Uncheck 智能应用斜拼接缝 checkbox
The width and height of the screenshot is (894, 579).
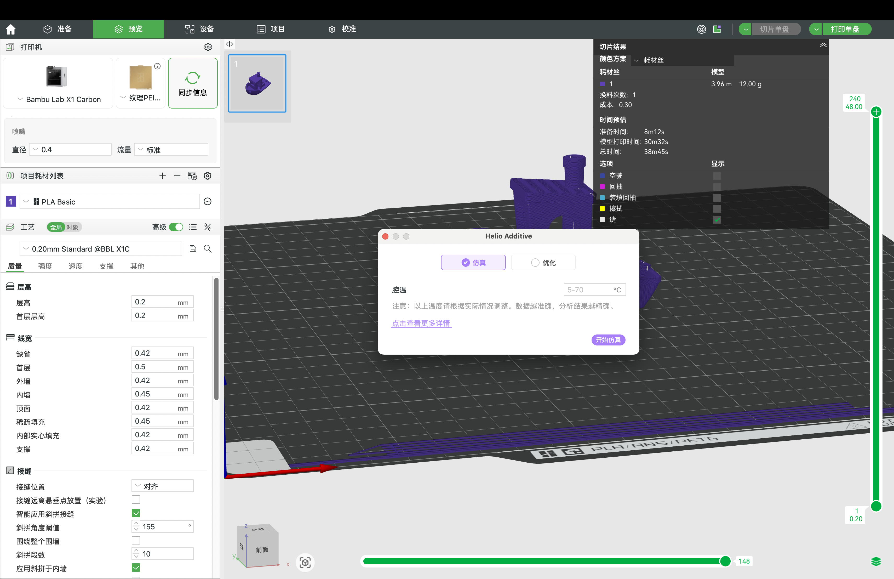point(136,513)
